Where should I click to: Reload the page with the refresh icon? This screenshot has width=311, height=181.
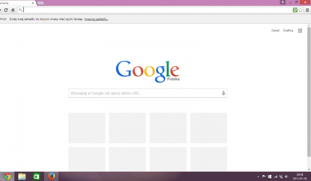[6, 10]
